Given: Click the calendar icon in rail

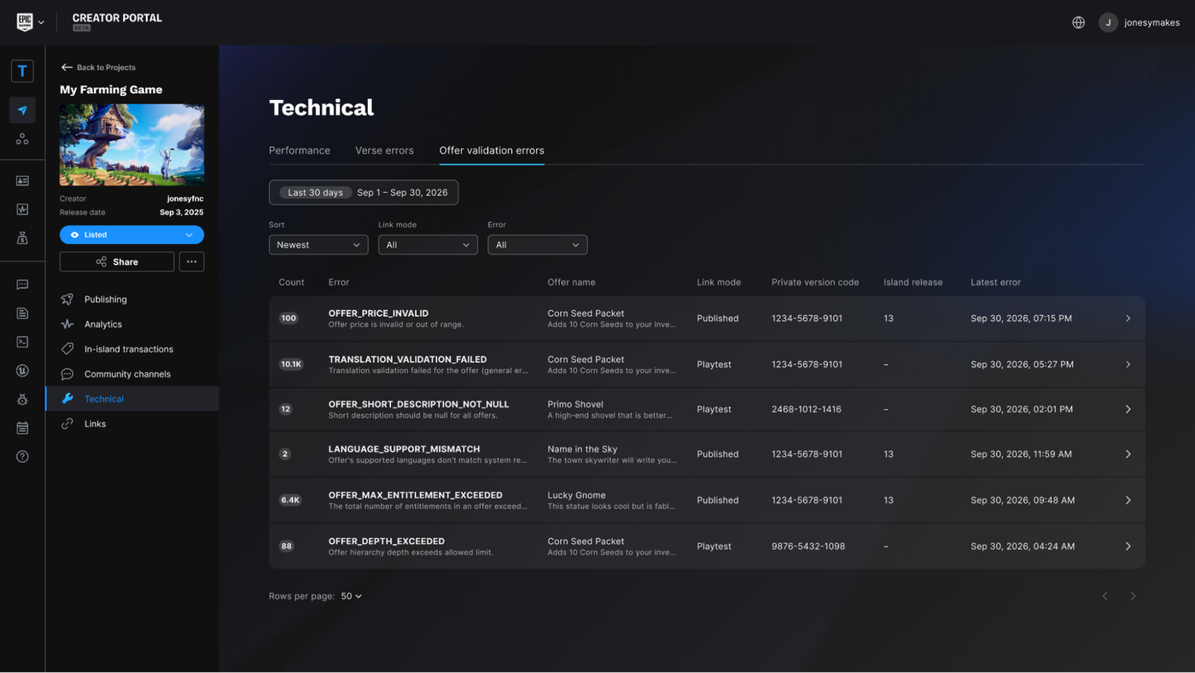Looking at the screenshot, I should click(x=22, y=428).
